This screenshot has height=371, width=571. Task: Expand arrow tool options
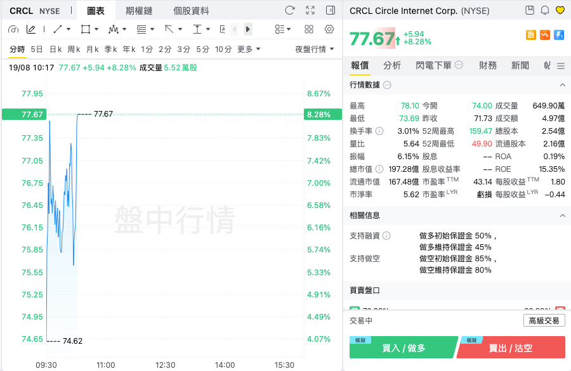tap(180, 29)
